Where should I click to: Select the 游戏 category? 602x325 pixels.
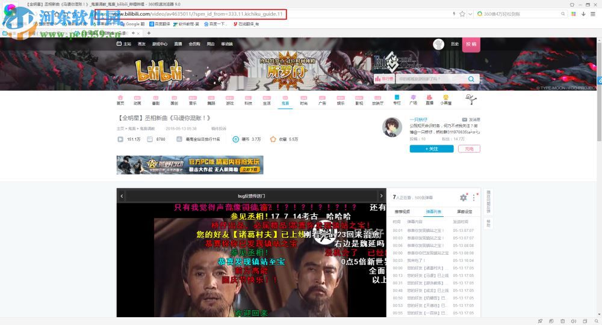pyautogui.click(x=229, y=100)
